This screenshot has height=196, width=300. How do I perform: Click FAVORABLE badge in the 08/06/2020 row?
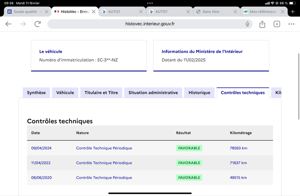pyautogui.click(x=189, y=178)
